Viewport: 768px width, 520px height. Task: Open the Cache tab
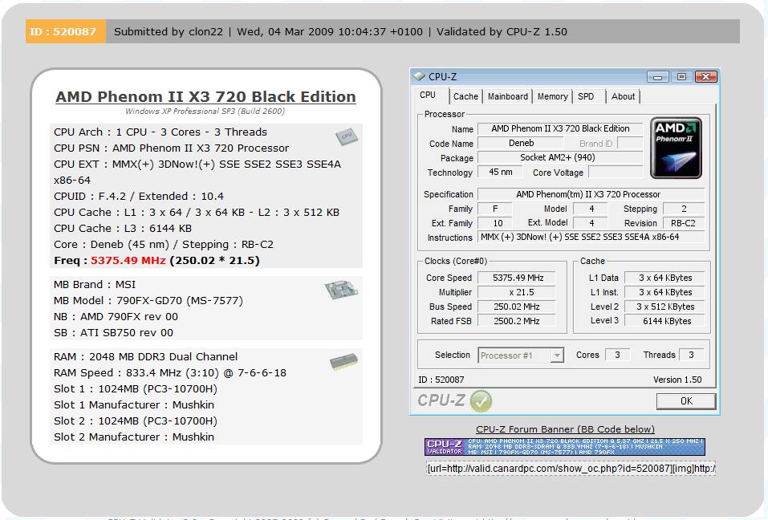coord(465,96)
